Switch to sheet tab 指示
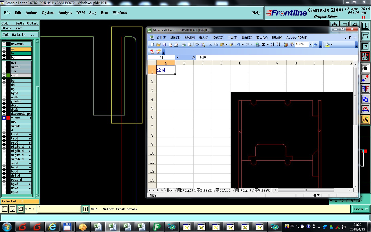Viewport: 371px width, 232px height. pyautogui.click(x=170, y=190)
